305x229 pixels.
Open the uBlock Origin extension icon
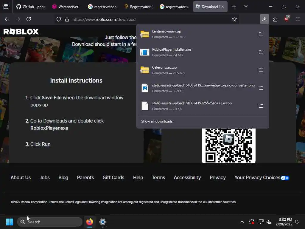click(x=287, y=19)
